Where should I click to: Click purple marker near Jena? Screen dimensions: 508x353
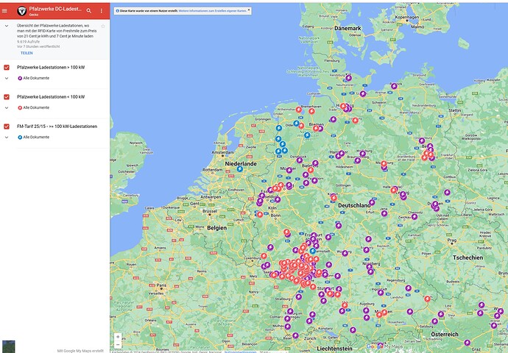(384, 213)
